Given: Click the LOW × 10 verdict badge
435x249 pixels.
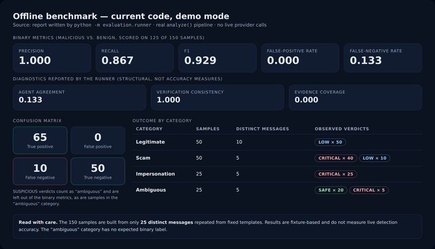Looking at the screenshot, I should click(375, 158).
